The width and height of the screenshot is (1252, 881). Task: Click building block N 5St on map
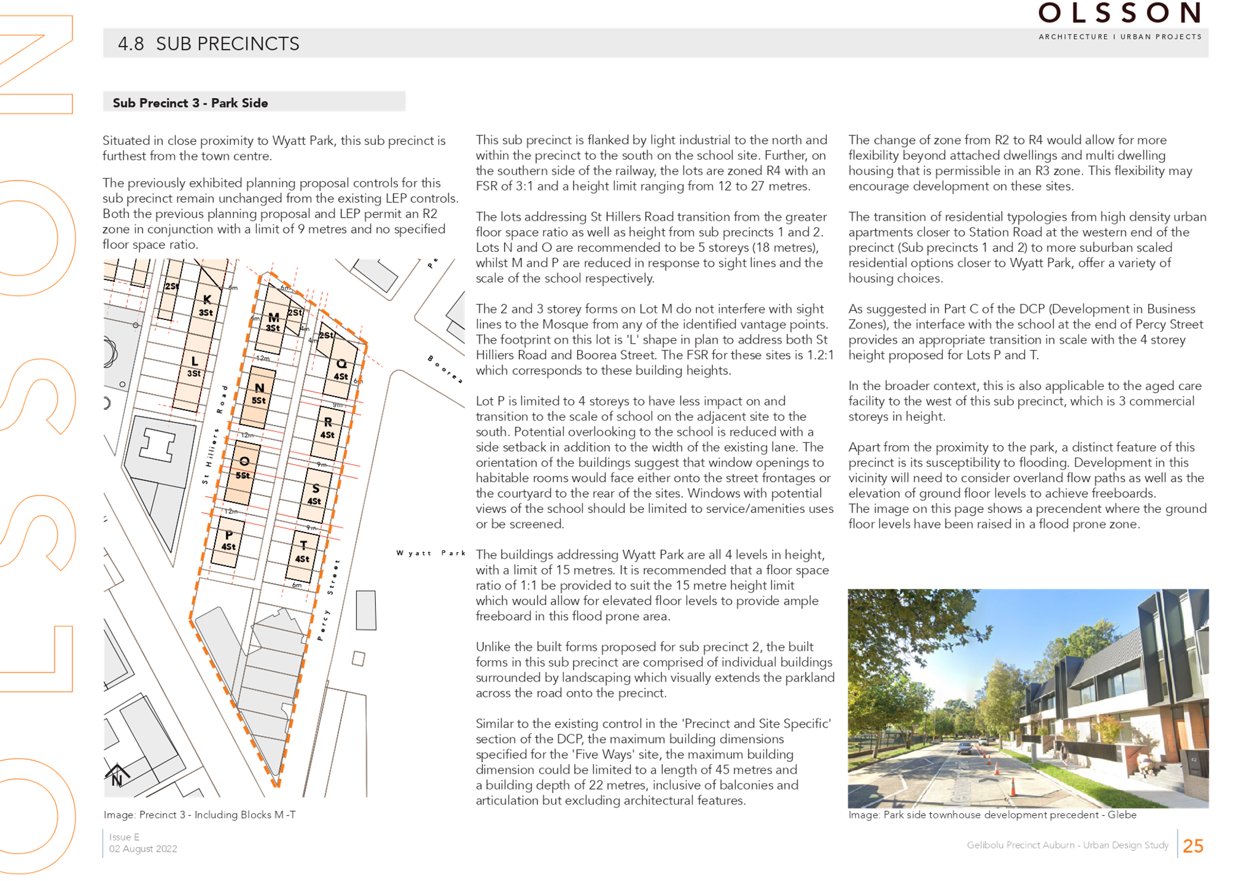point(259,395)
